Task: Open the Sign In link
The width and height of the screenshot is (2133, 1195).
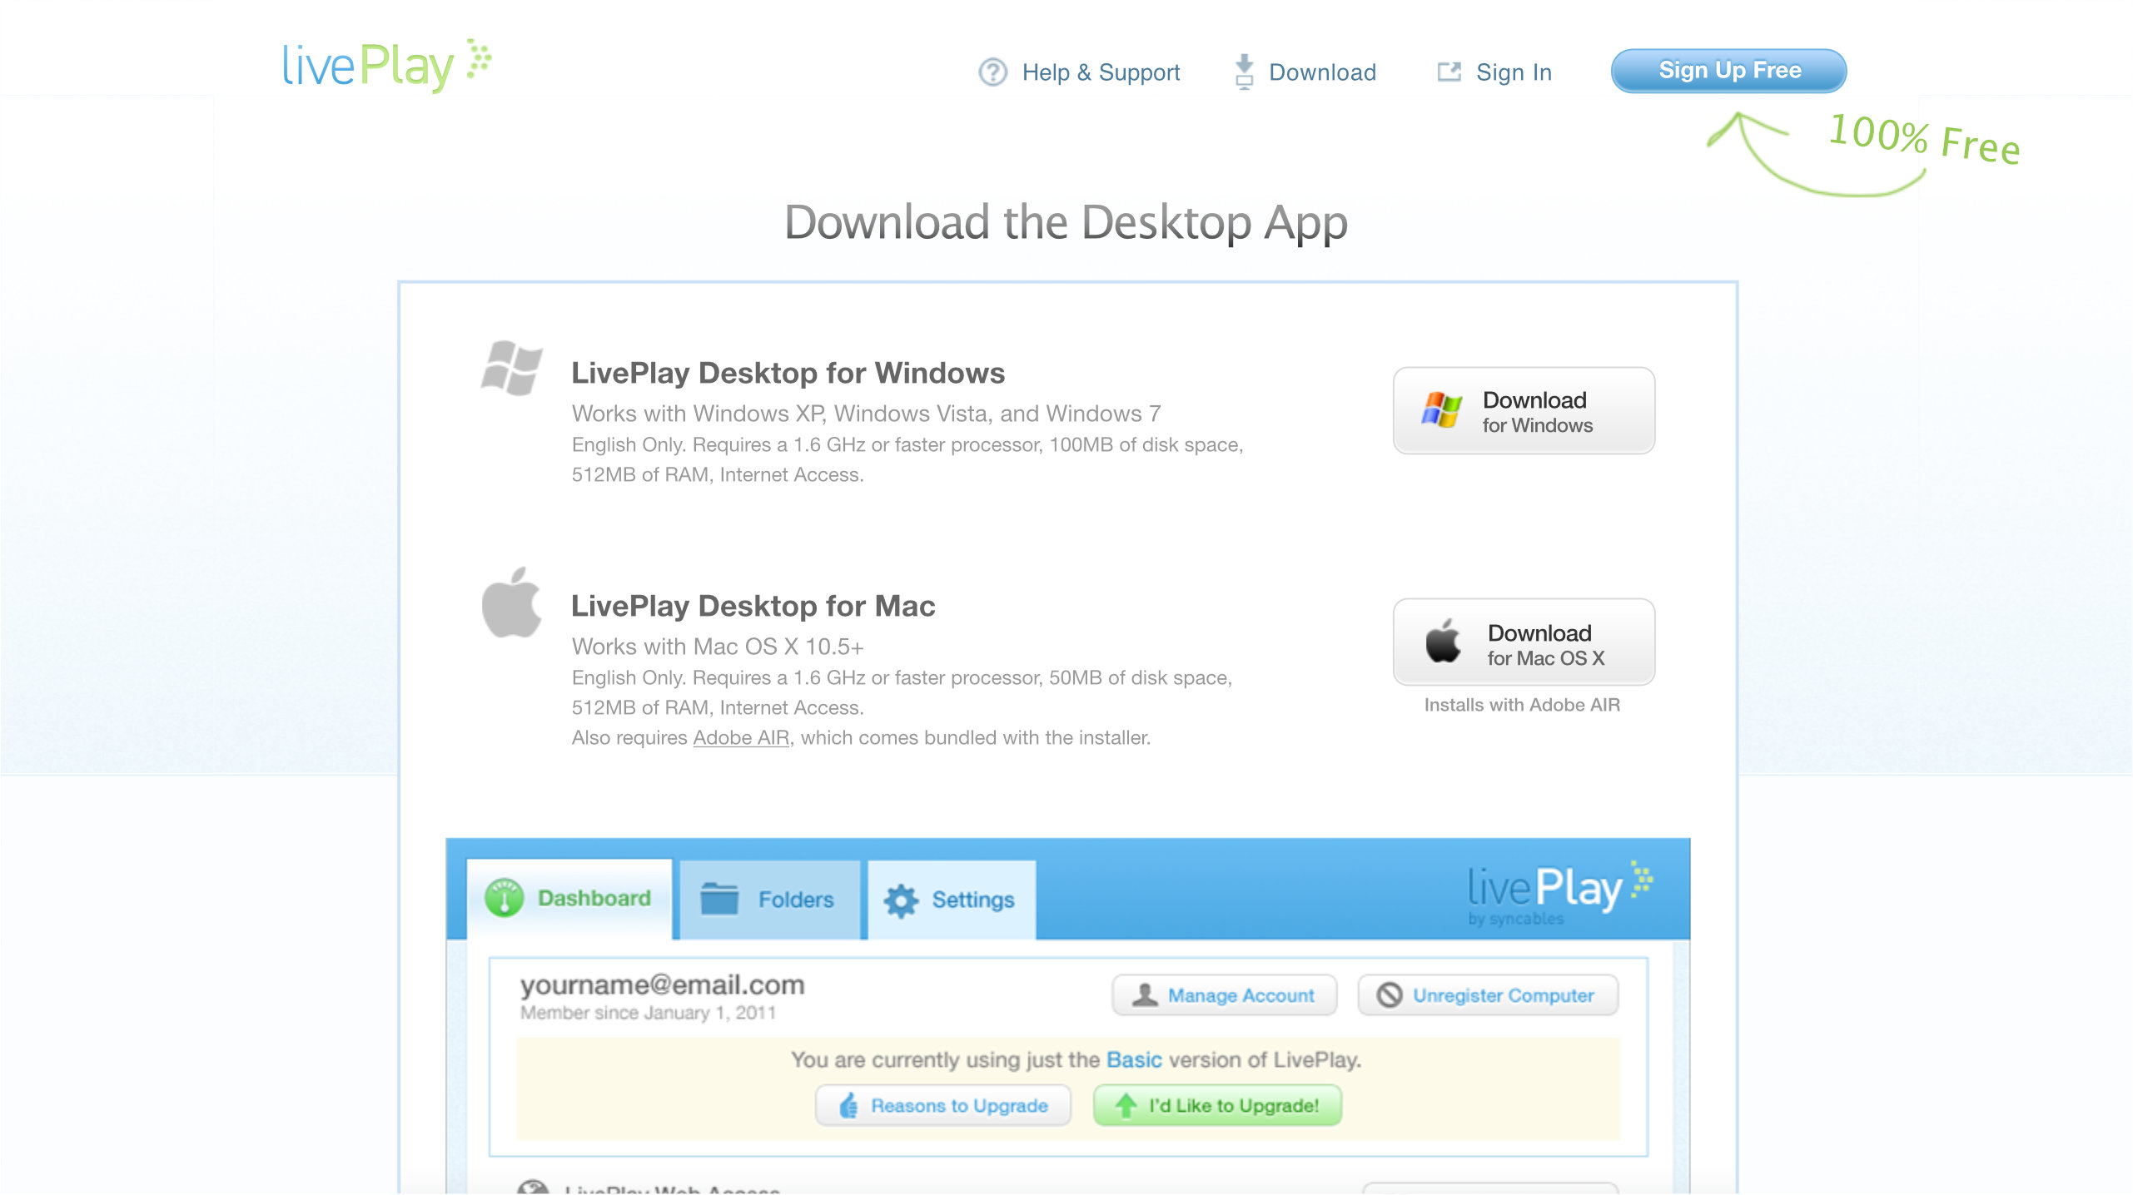Action: pos(1514,72)
